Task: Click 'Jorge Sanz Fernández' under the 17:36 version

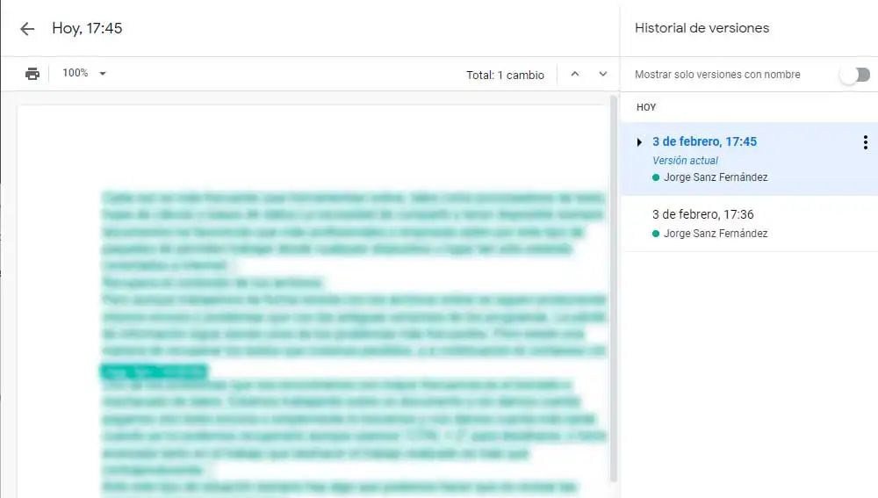Action: [x=716, y=233]
